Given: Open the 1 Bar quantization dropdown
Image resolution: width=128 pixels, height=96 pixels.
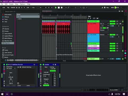Looking at the screenshot, I should click(34, 8).
